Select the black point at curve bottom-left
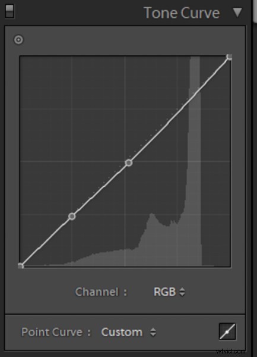Screen dimensions: 257x357 pos(21,266)
